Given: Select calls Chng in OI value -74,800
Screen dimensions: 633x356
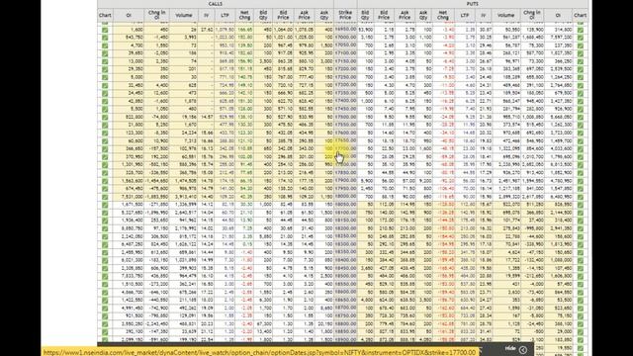Looking at the screenshot, I should [160, 117].
